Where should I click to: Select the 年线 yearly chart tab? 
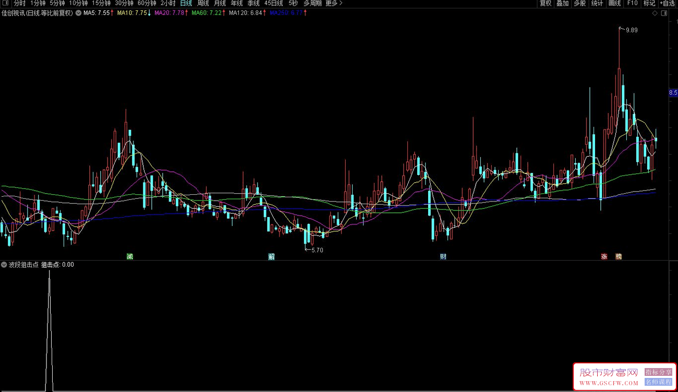[237, 3]
